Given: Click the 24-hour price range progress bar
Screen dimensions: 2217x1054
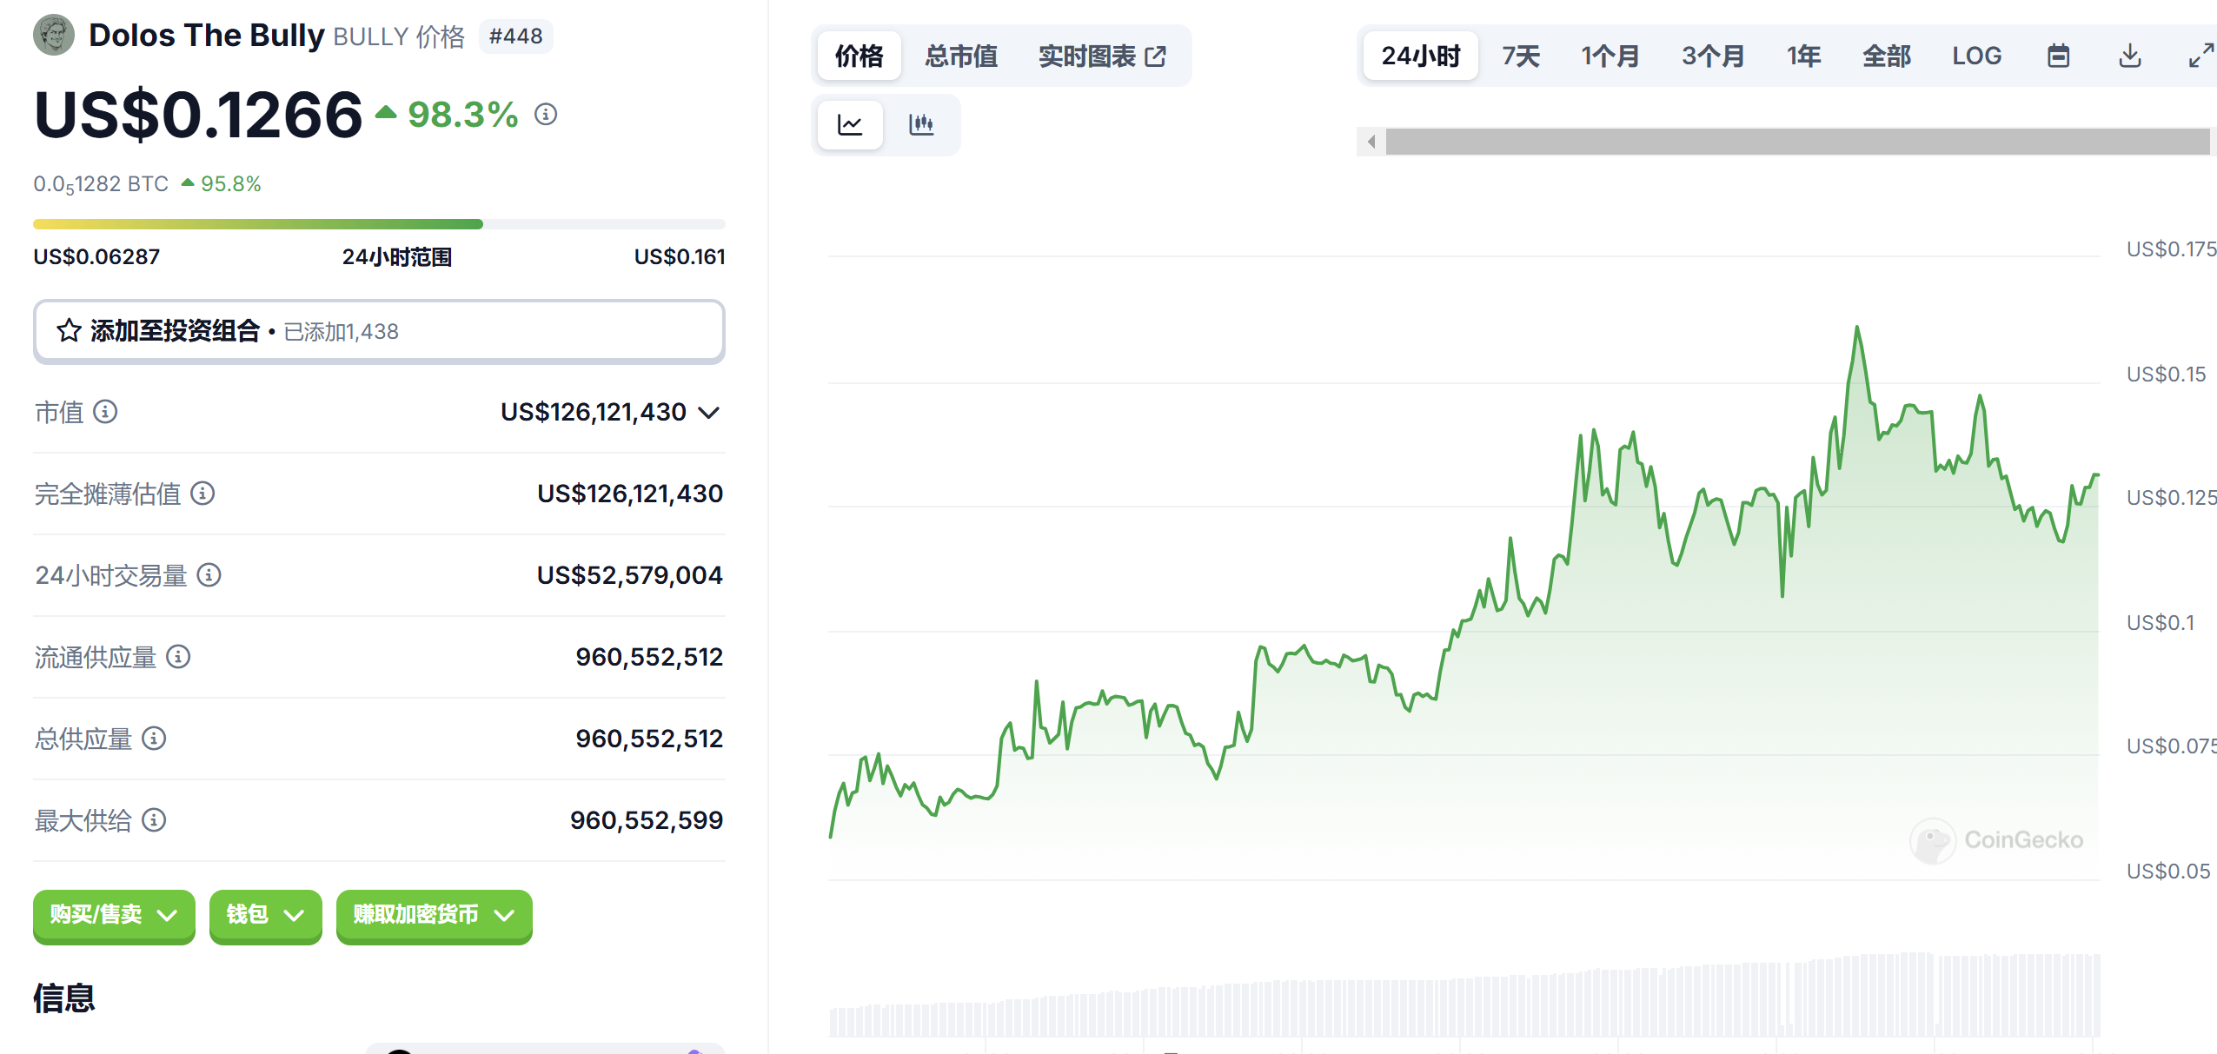Looking at the screenshot, I should coord(379,224).
